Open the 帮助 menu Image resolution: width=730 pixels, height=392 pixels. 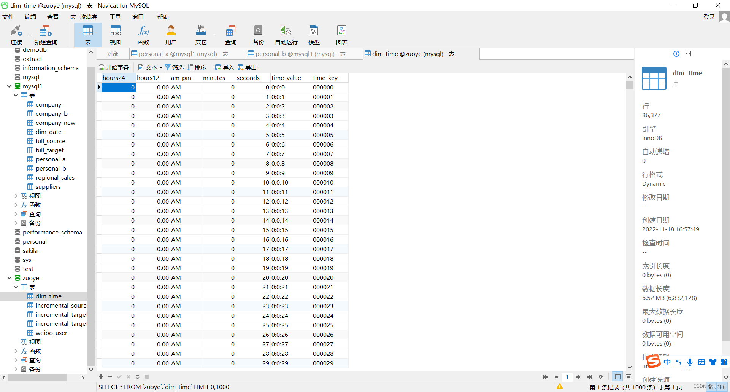(163, 17)
